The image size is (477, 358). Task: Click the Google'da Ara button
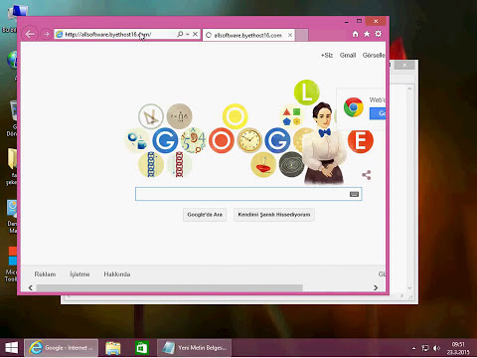click(x=205, y=215)
